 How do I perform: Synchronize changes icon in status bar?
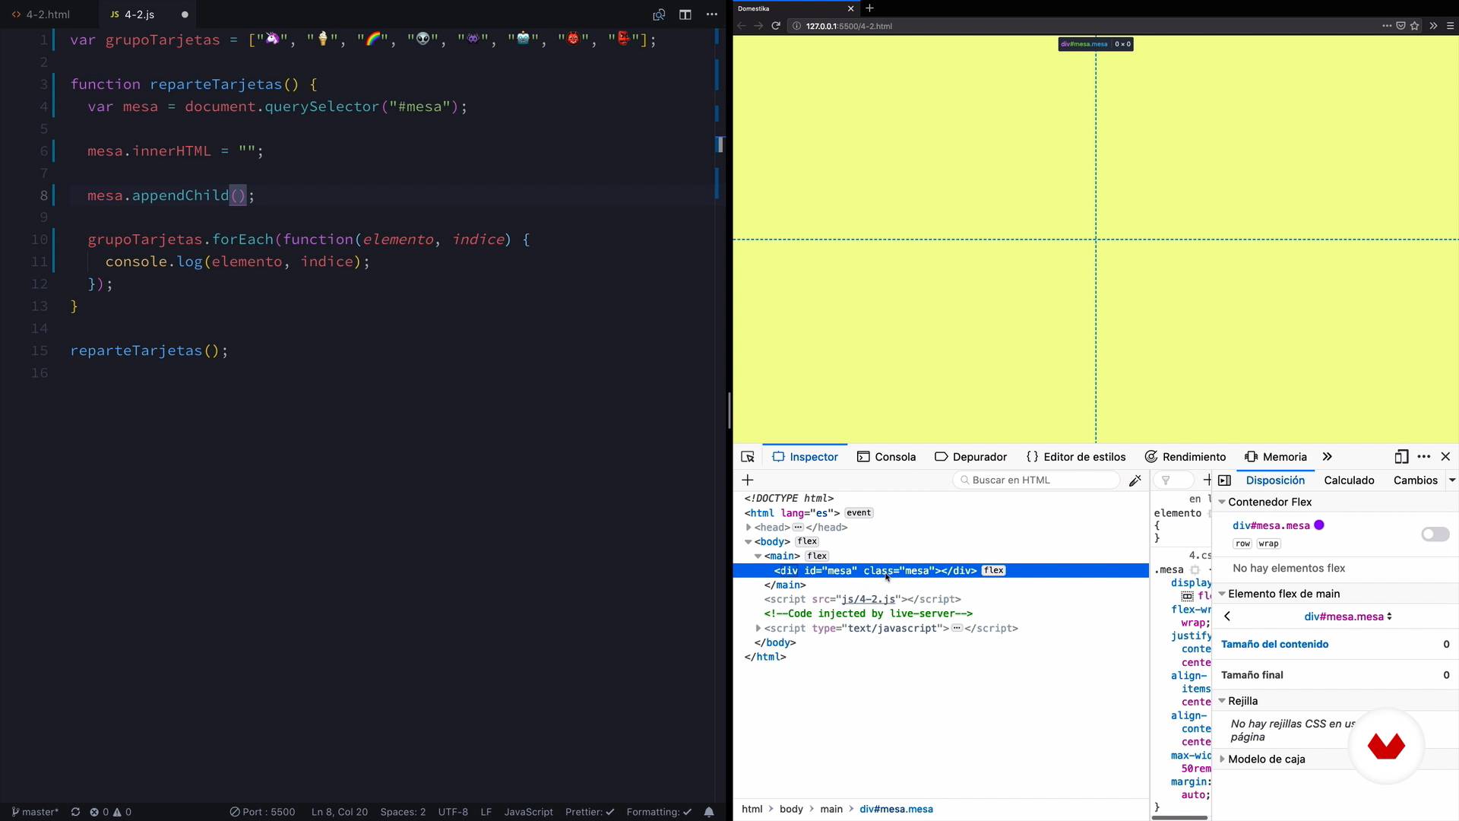pyautogui.click(x=75, y=812)
